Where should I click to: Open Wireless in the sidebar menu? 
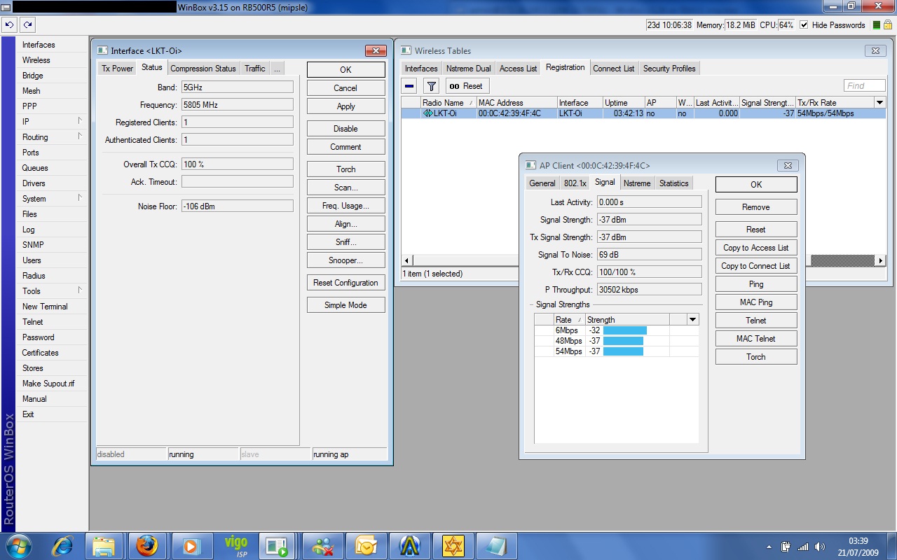coord(36,60)
